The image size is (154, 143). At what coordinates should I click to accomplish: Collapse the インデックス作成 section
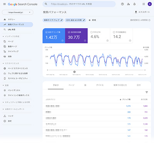tap(3, 37)
